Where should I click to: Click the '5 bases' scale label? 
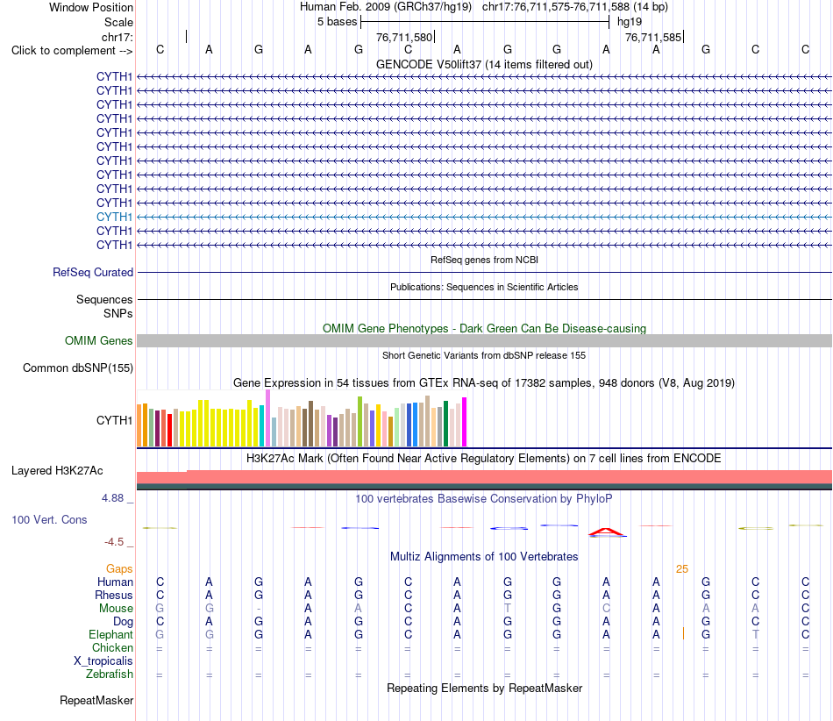click(x=338, y=22)
